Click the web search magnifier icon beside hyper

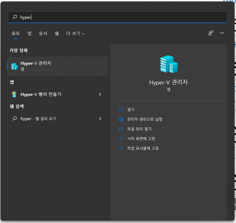point(15,119)
